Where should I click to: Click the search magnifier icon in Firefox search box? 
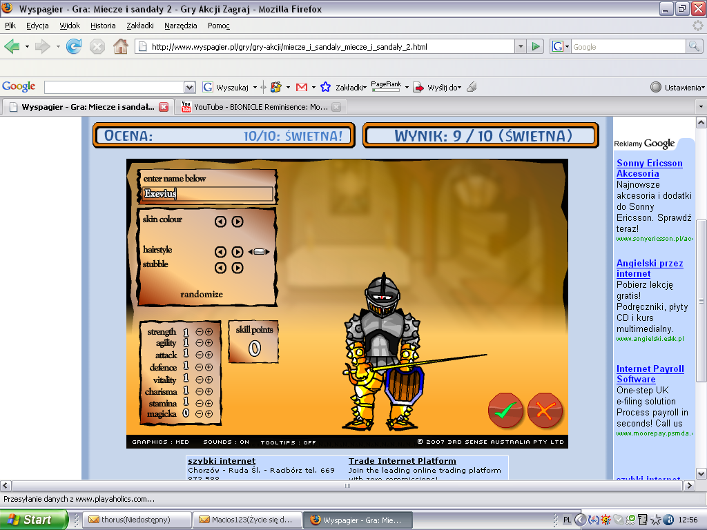693,46
